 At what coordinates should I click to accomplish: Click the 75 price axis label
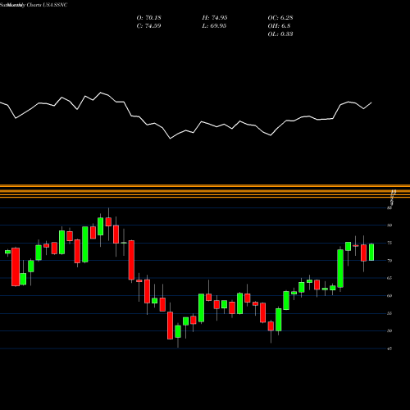click(x=389, y=243)
